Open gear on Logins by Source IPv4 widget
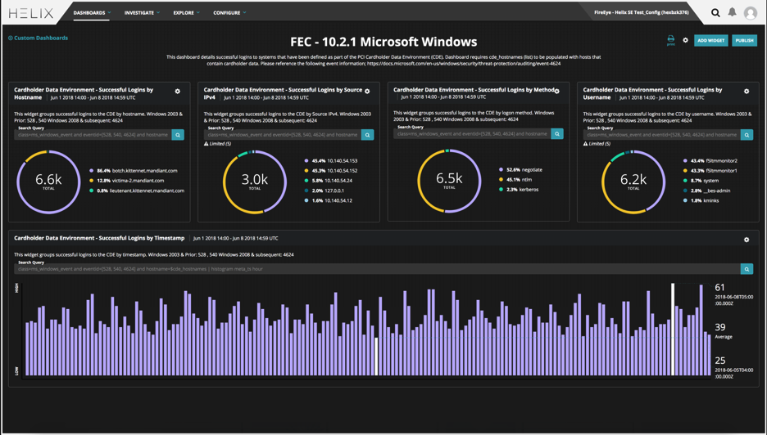 pyautogui.click(x=367, y=92)
